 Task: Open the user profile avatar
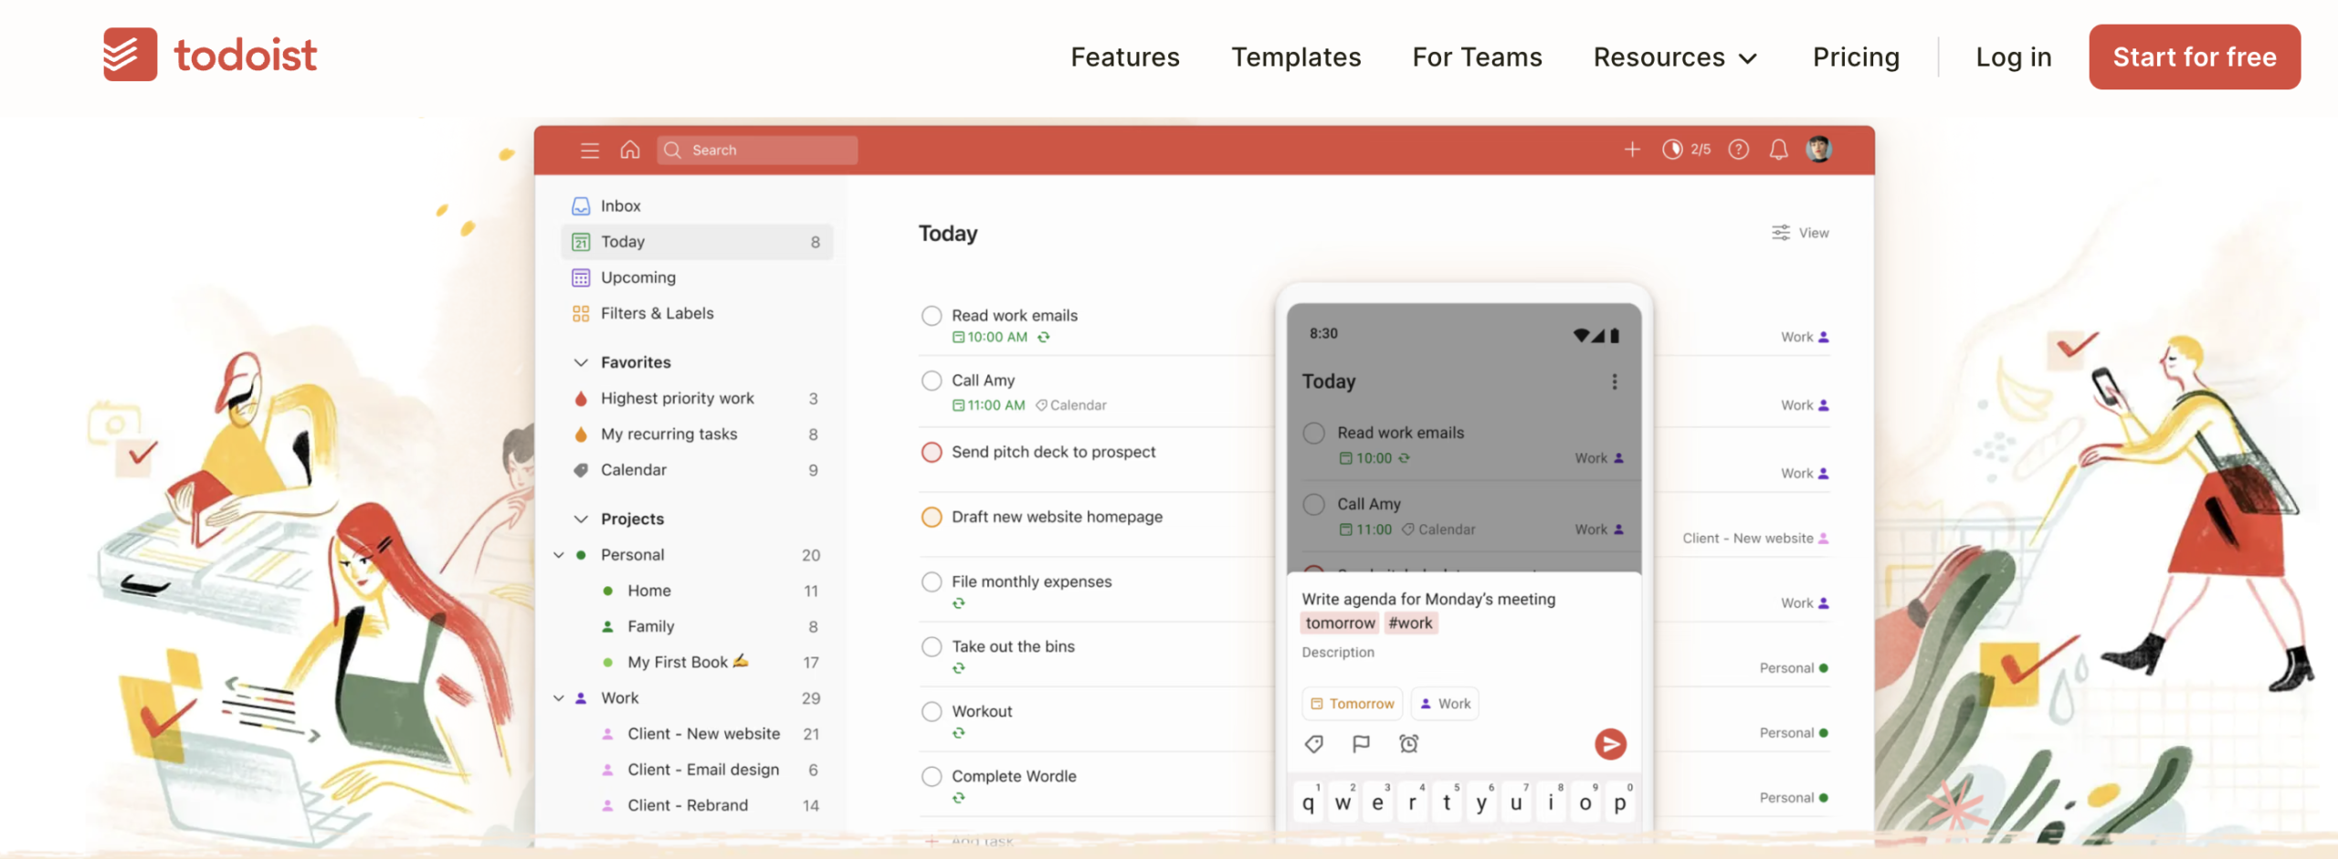[x=1818, y=149]
